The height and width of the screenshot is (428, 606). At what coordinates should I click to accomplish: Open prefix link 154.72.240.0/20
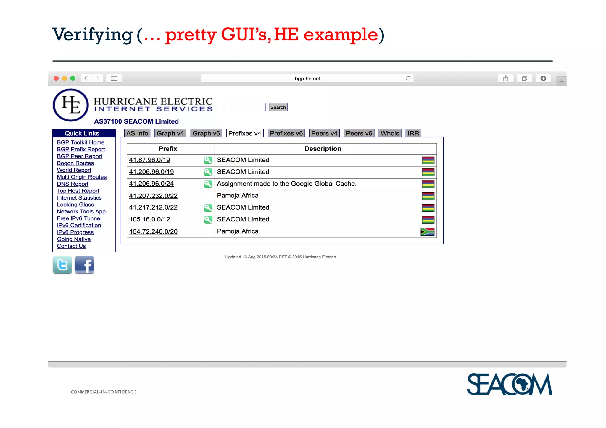153,231
